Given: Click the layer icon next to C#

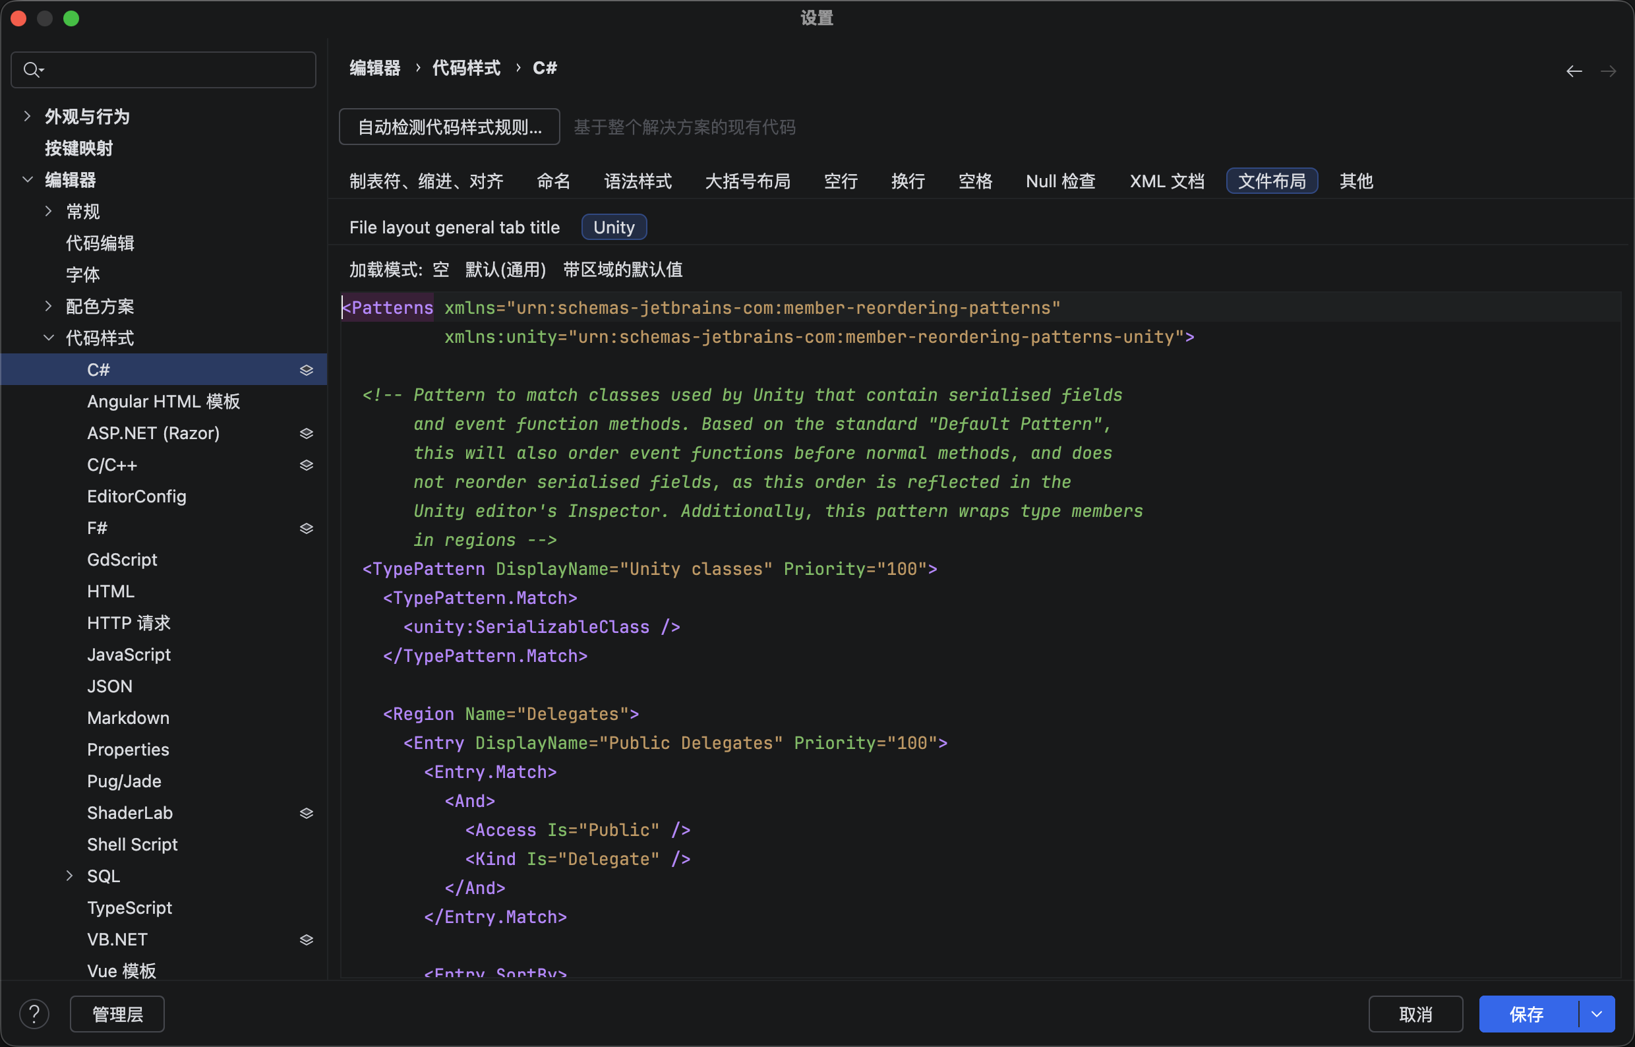Looking at the screenshot, I should (x=307, y=370).
